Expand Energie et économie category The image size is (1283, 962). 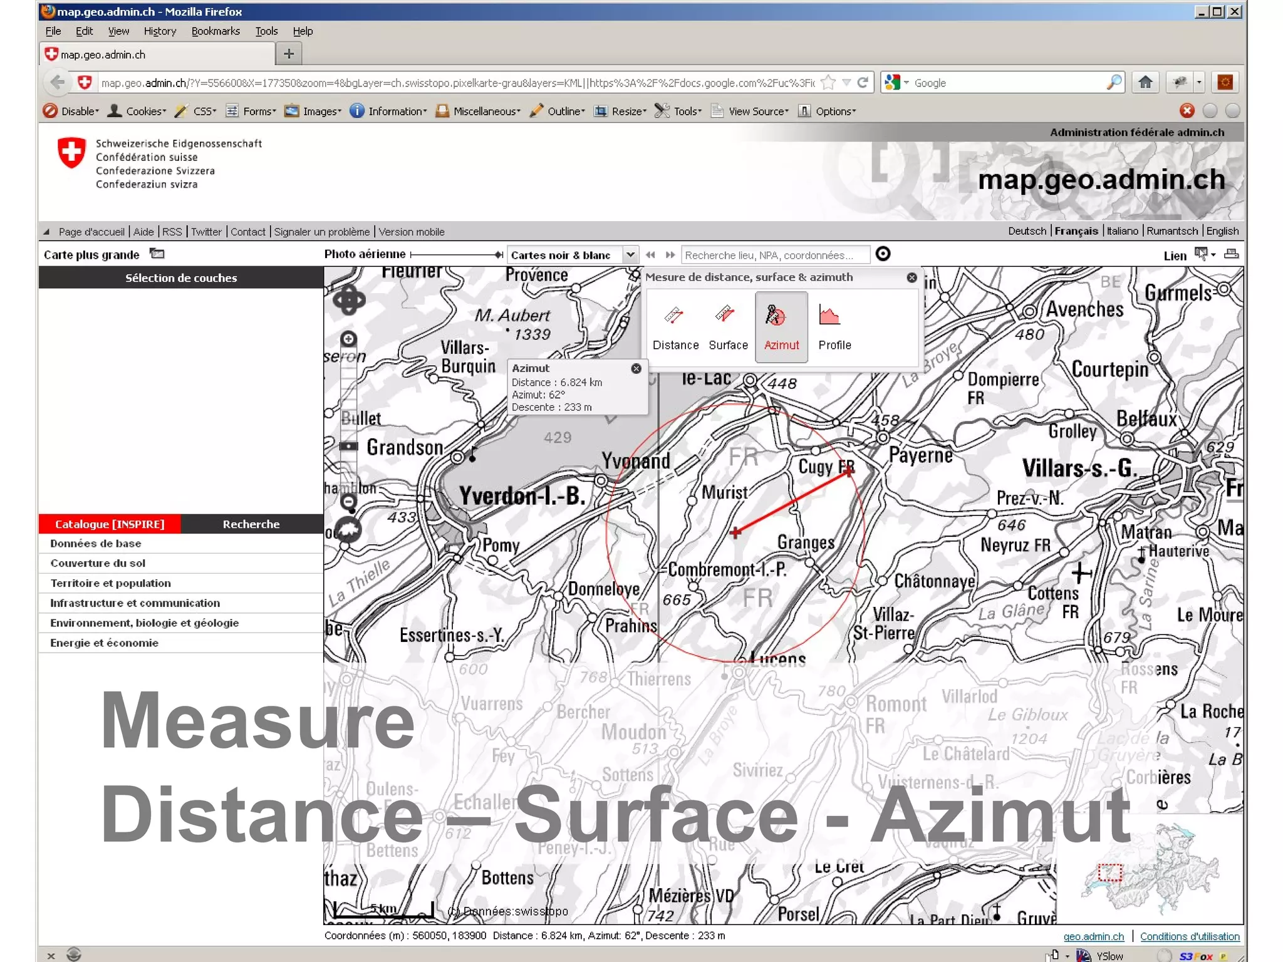click(180, 643)
